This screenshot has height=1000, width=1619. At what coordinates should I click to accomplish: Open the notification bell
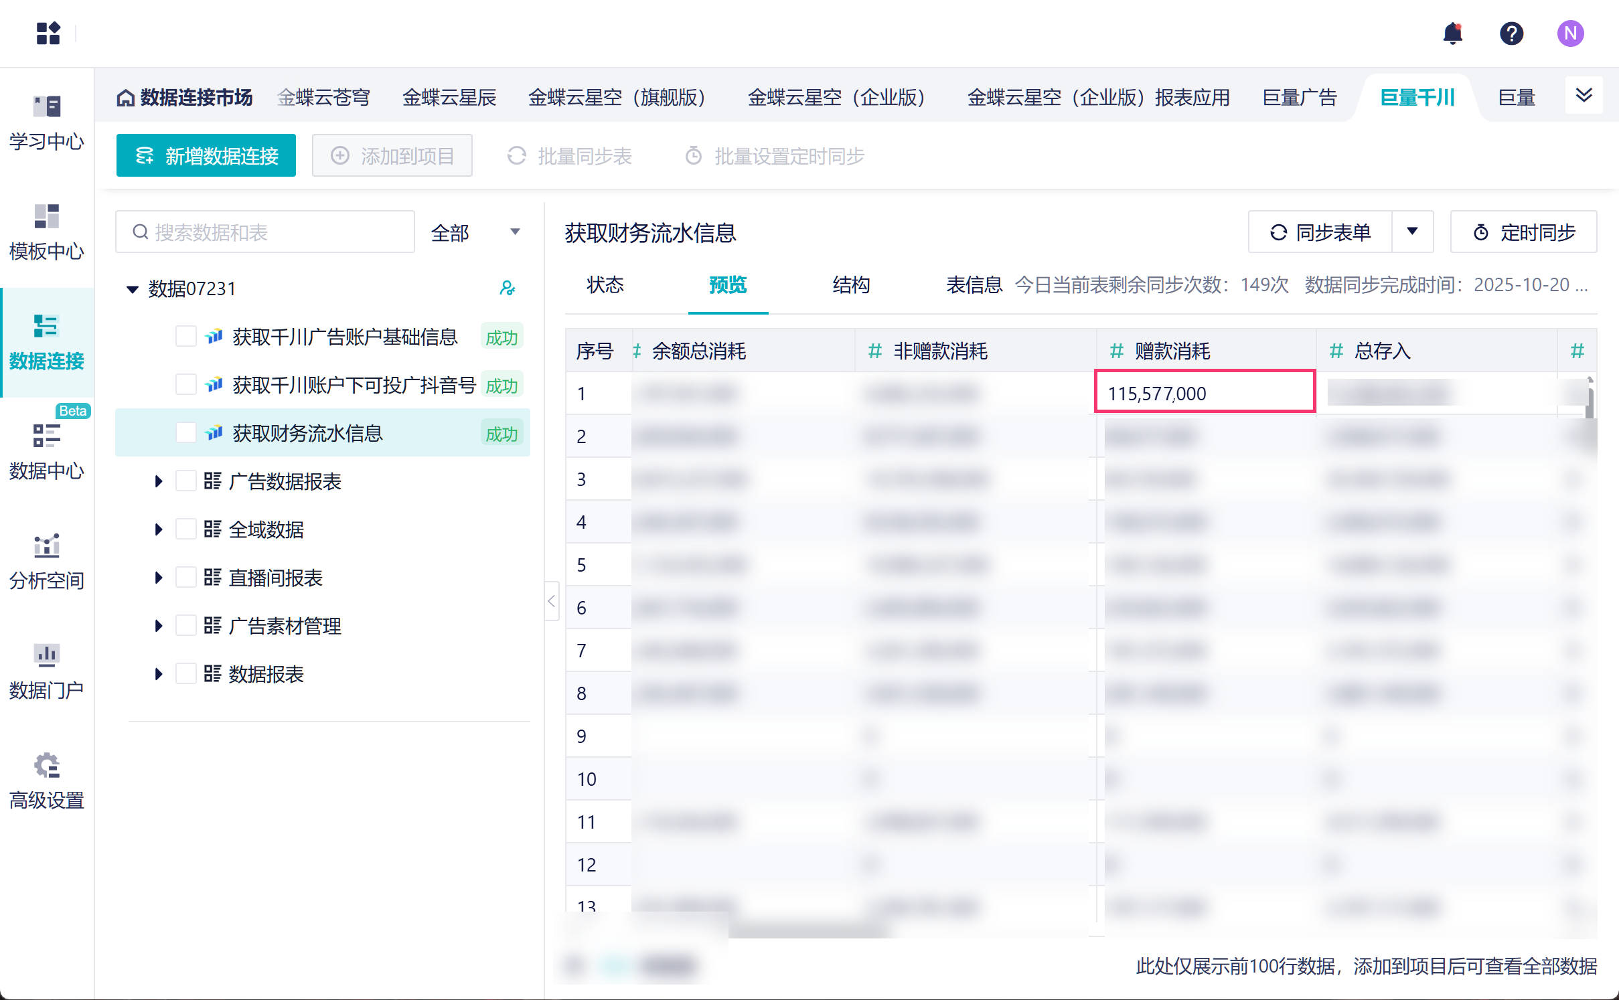coord(1452,33)
